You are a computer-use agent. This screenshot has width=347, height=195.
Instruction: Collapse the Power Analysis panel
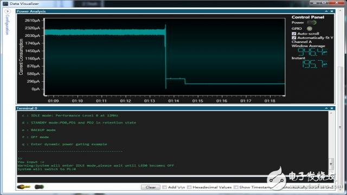point(326,11)
